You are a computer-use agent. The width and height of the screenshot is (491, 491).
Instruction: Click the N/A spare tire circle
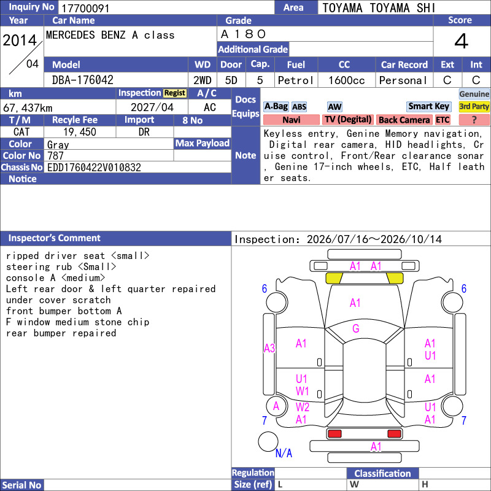click(268, 441)
